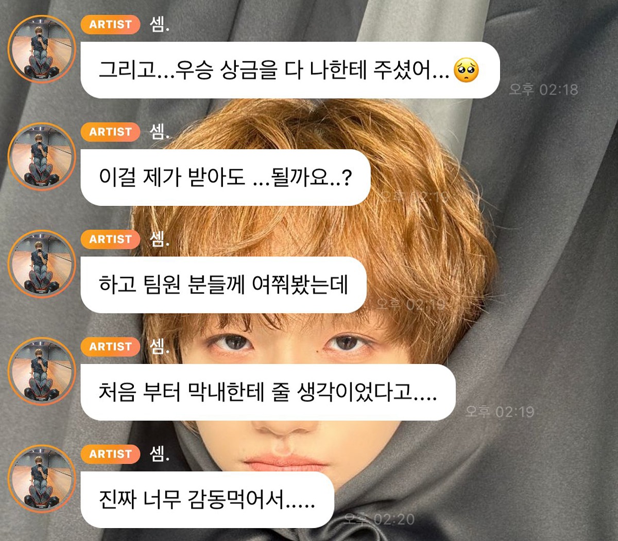Click the 오후 02:18 timestamp
Viewport: 618px width, 541px height.
pos(543,90)
